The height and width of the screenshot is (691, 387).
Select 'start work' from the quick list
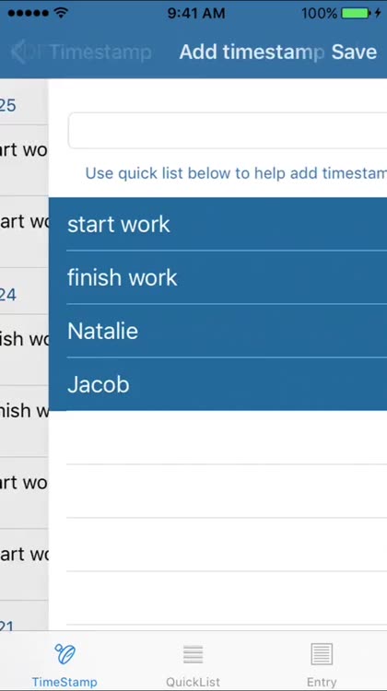pos(217,224)
